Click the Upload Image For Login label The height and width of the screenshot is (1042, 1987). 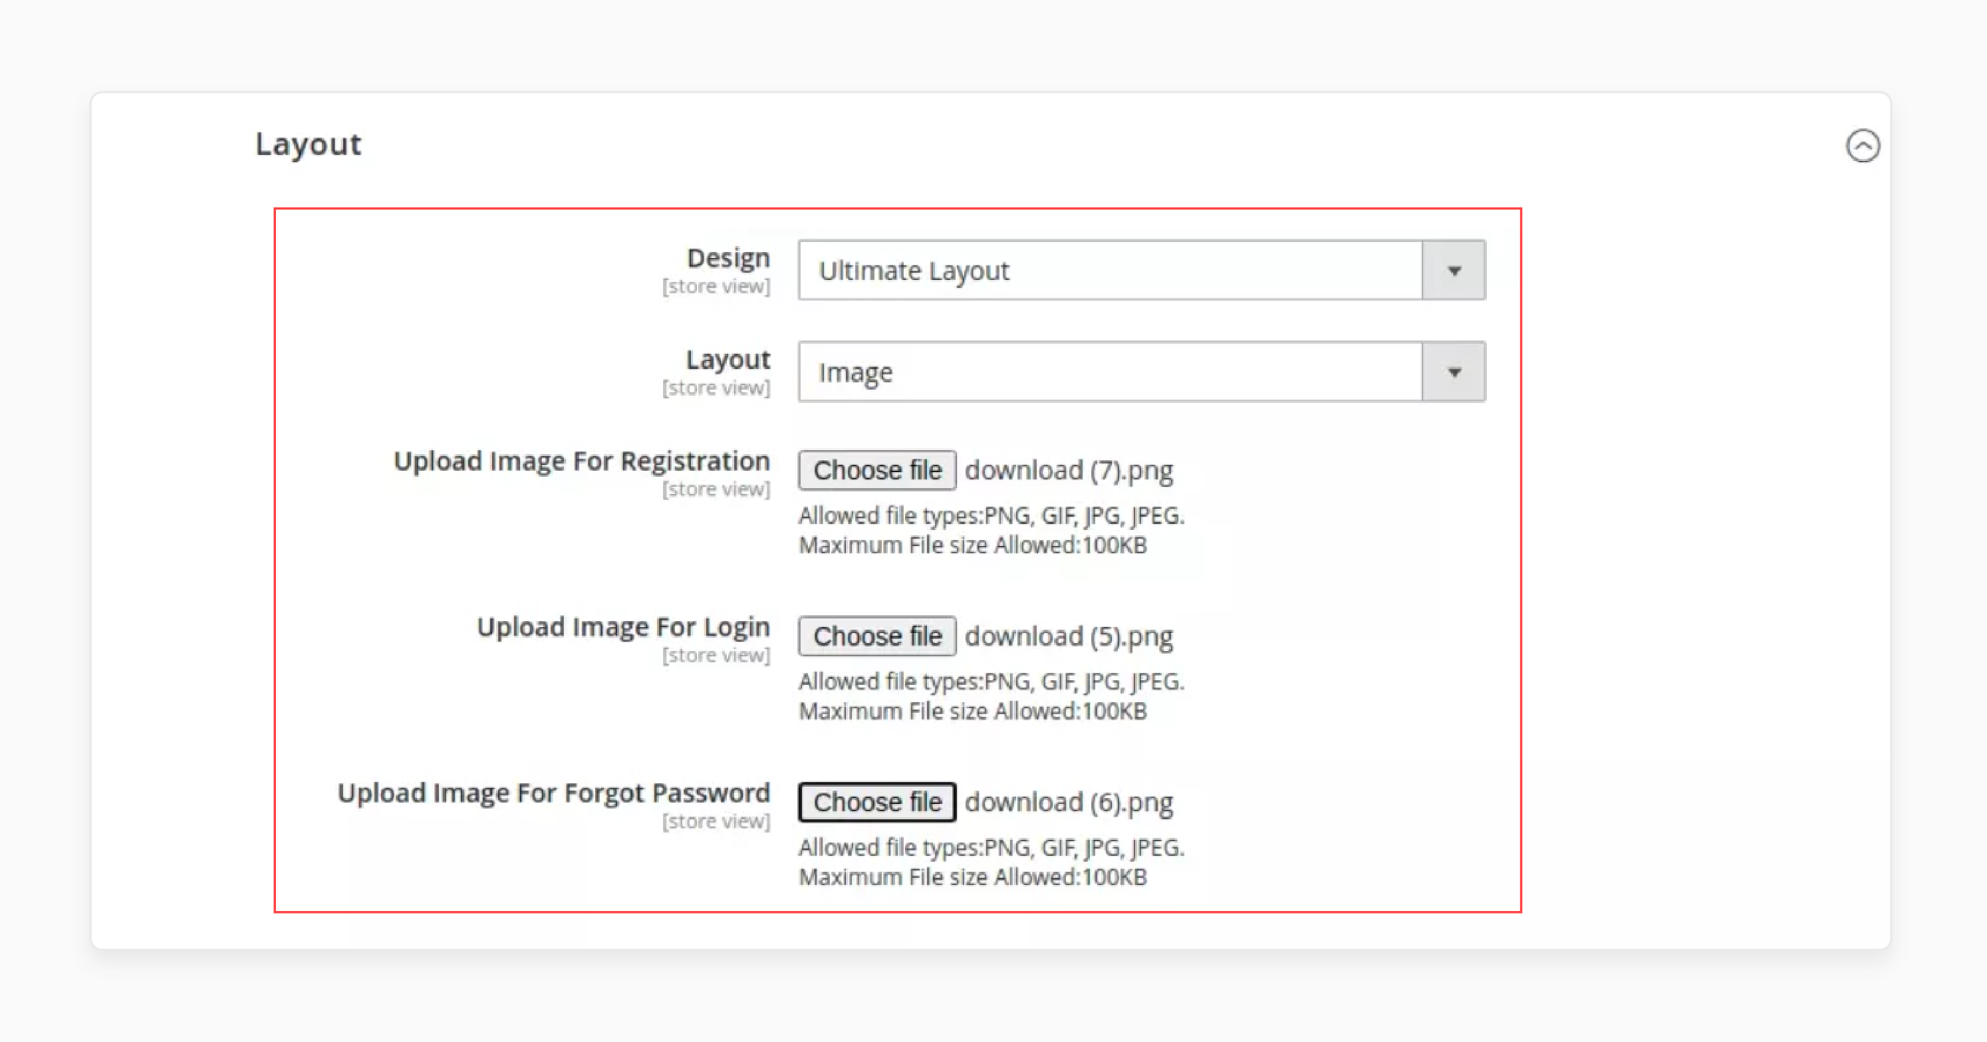pyautogui.click(x=623, y=627)
